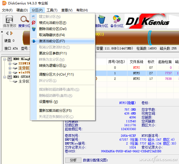Expand the SSDWIN partition tree node

tap(10, 64)
